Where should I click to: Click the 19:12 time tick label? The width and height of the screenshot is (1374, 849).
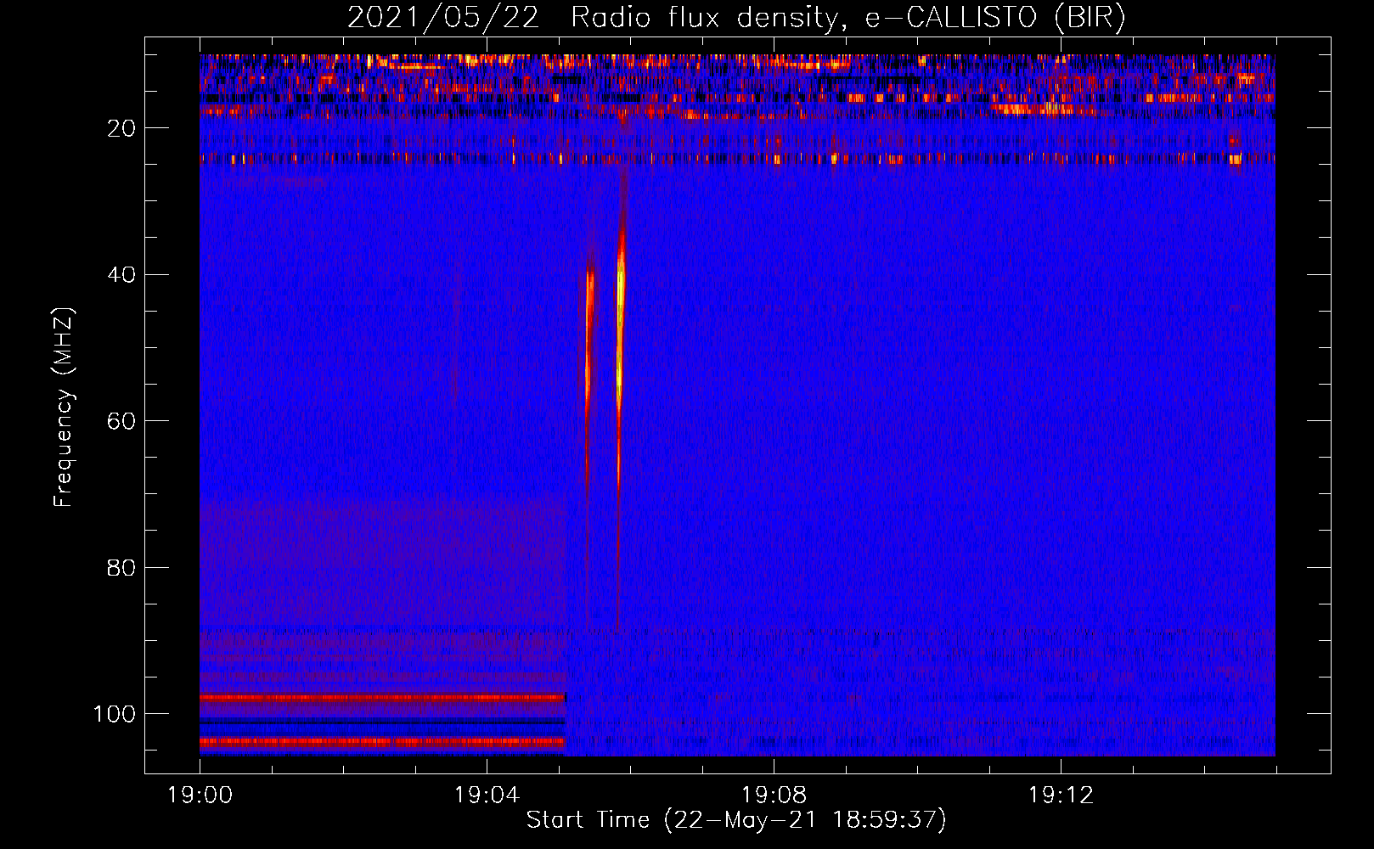(1061, 796)
